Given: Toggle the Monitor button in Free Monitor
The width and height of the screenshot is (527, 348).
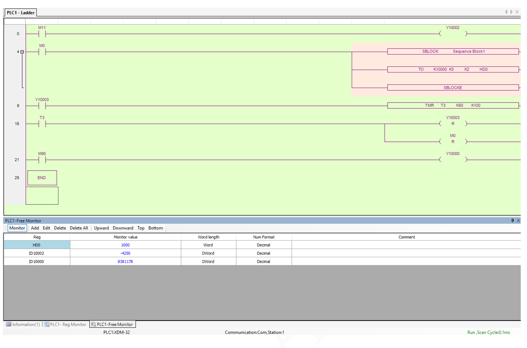Looking at the screenshot, I should [x=17, y=228].
